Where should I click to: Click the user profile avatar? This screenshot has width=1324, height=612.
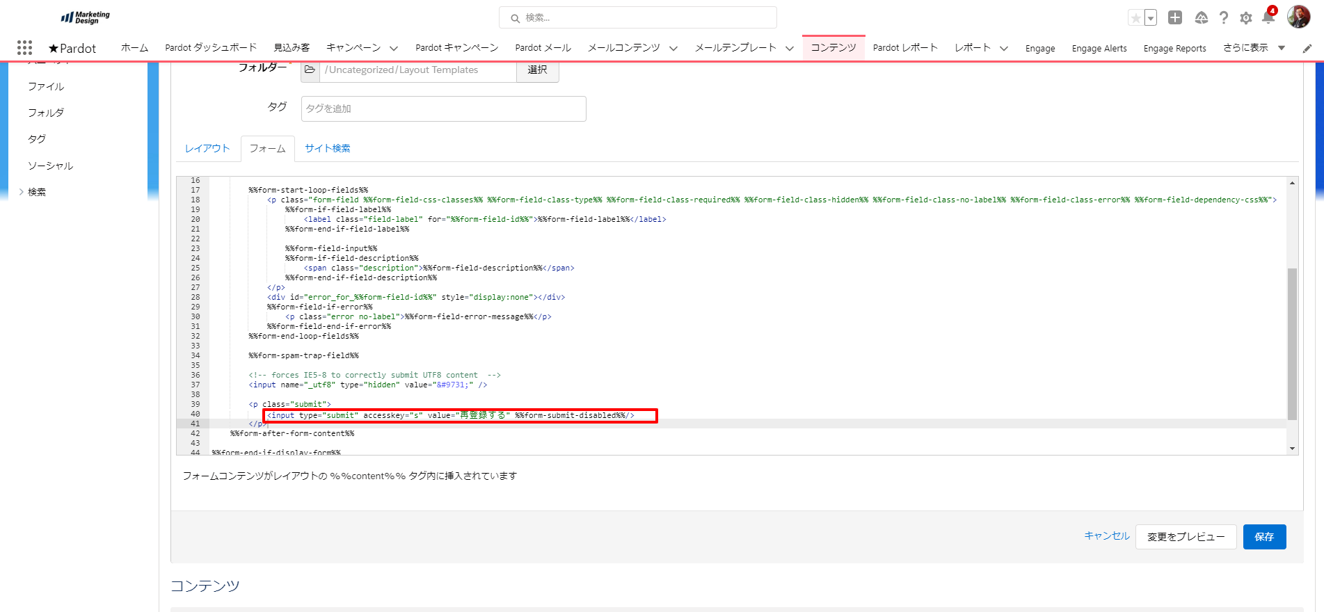pos(1298,17)
